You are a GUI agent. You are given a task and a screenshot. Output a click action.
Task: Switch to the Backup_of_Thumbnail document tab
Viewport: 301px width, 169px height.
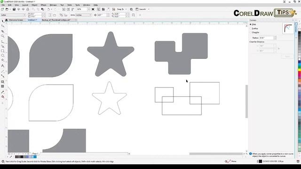56,20
